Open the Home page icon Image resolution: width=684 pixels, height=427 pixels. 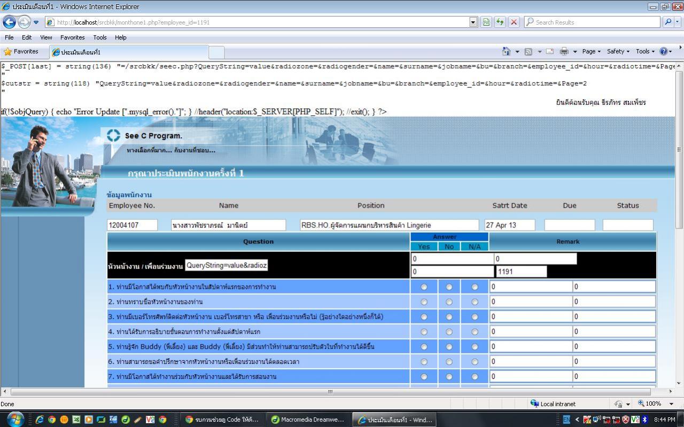click(x=507, y=51)
